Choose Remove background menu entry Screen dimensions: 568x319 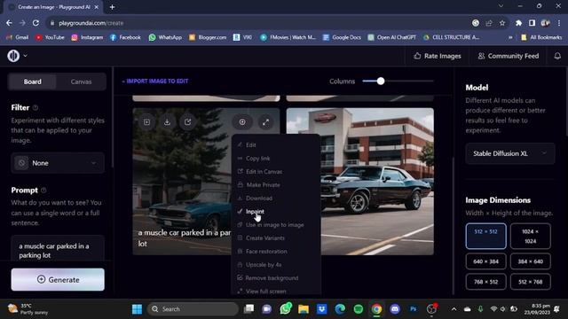pos(276,278)
